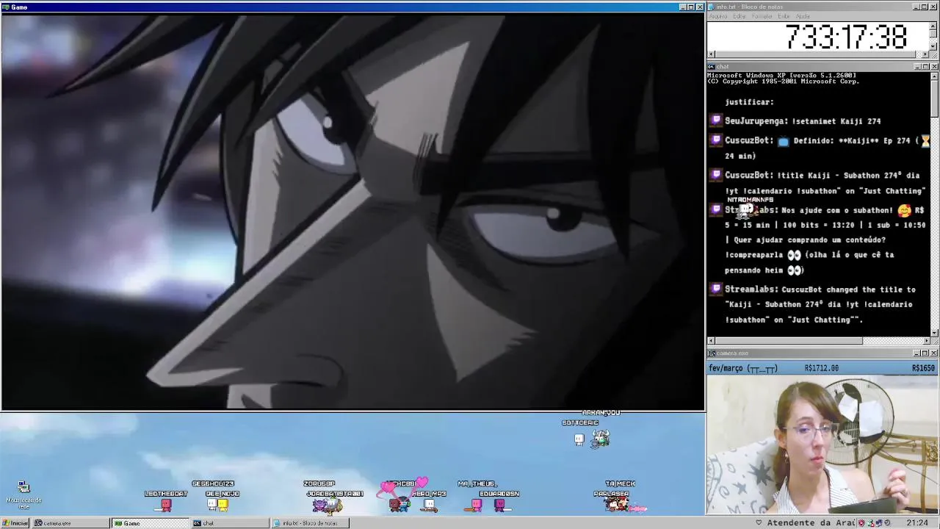Viewport: 940px width, 529px height.
Task: Click the EDUARDOSN avatar character
Action: (500, 505)
